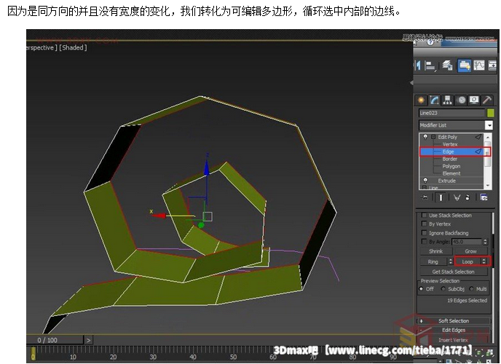This screenshot has width=501, height=364.
Task: Click frame 50 on the timeline
Action: tap(233, 357)
